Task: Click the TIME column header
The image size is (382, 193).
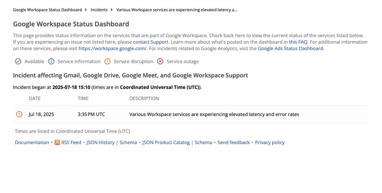Action: [83, 98]
